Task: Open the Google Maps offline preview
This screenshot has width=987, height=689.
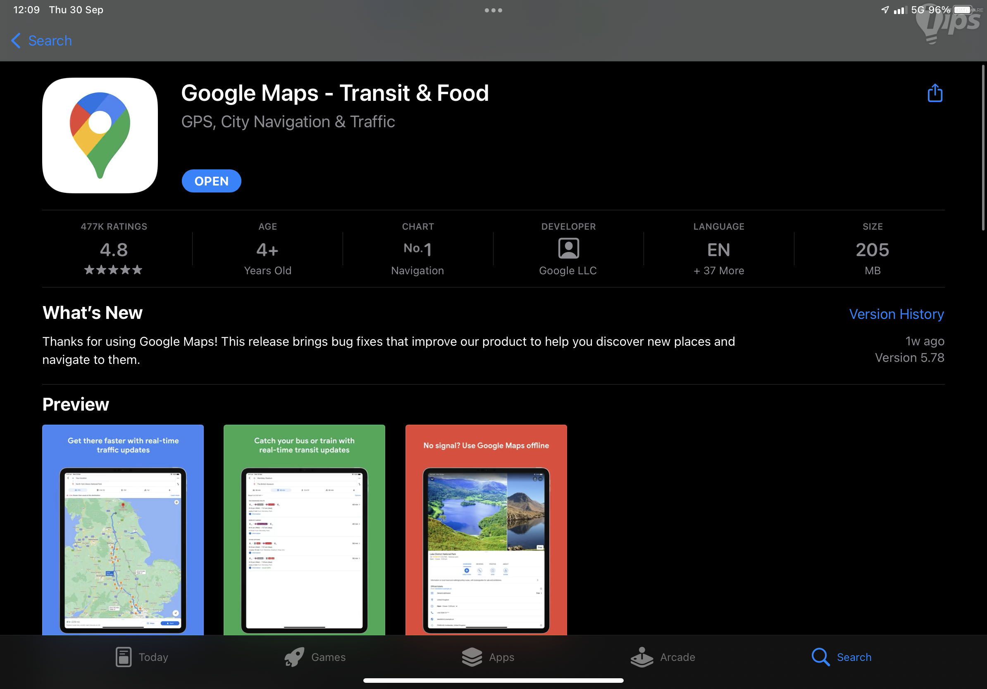Action: [x=486, y=529]
